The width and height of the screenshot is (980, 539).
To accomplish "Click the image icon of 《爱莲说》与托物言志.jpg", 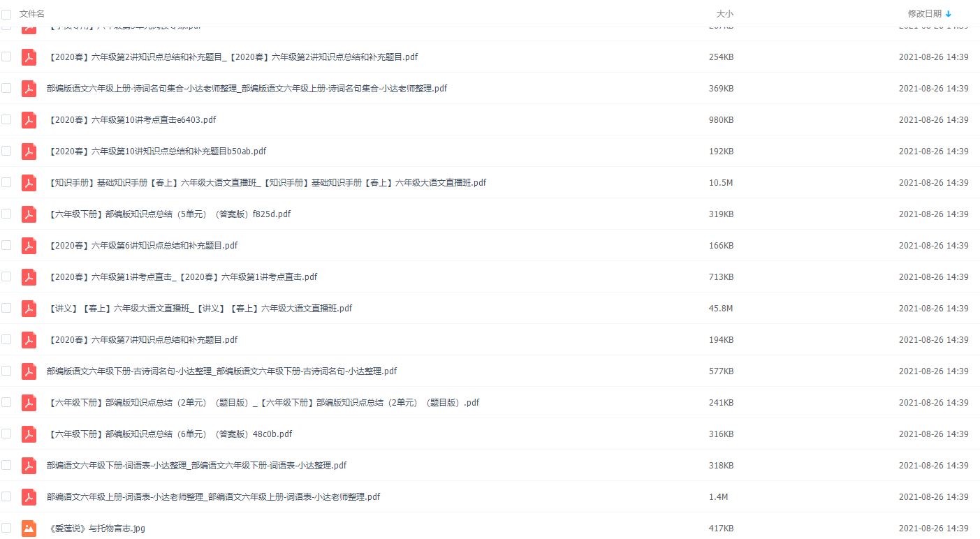I will (x=29, y=528).
